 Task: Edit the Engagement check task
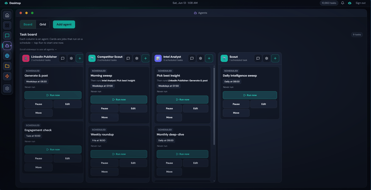(67, 158)
